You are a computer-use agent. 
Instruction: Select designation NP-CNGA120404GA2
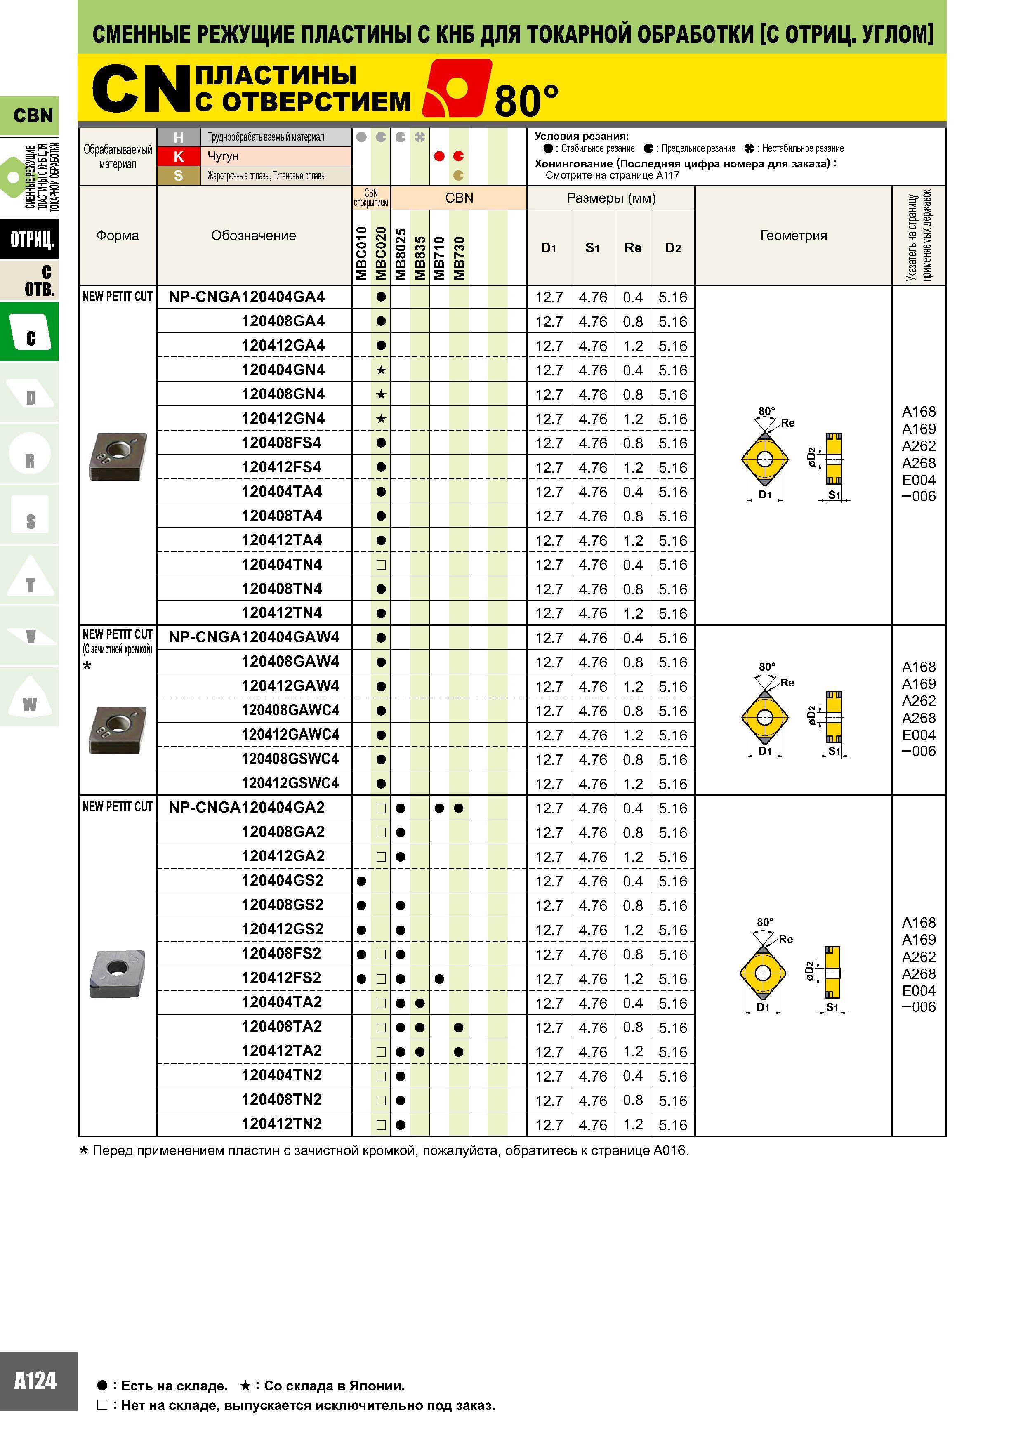coord(247,808)
